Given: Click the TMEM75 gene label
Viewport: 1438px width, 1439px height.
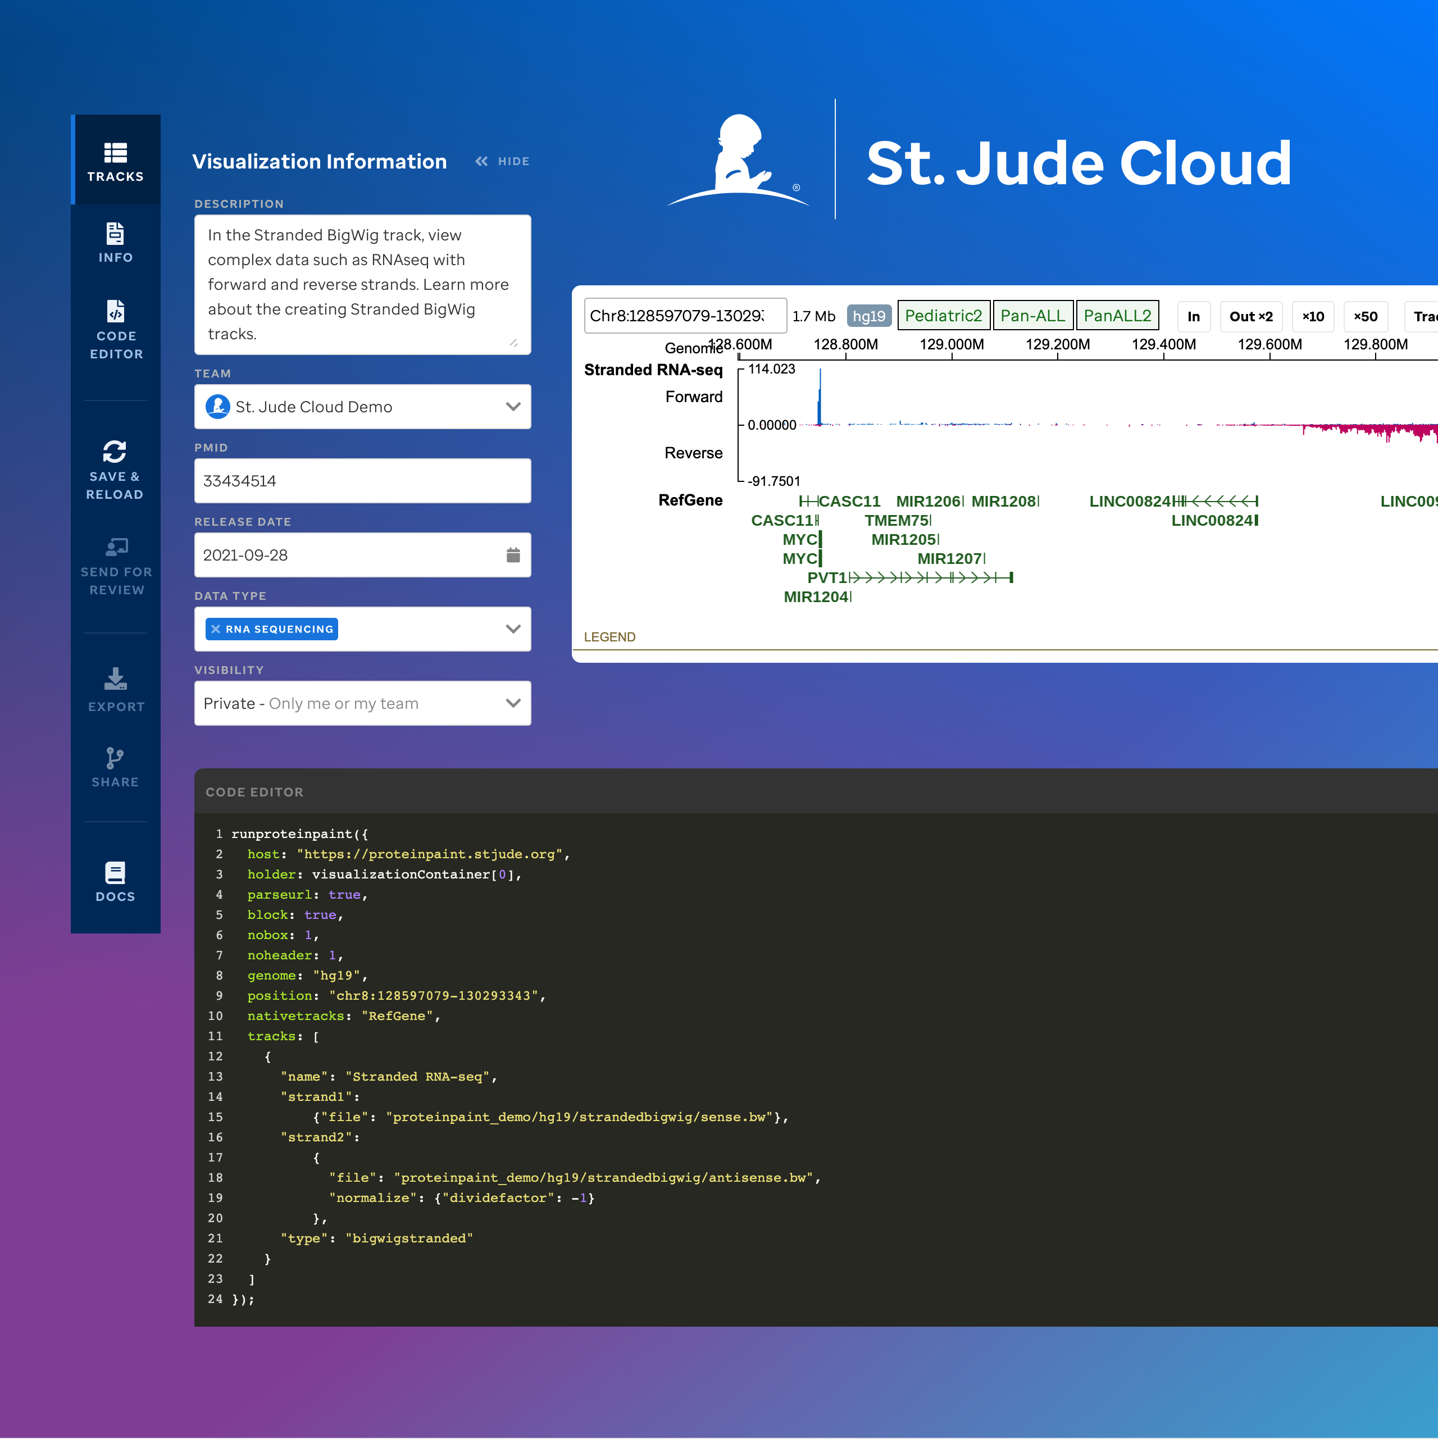Looking at the screenshot, I should click(897, 521).
